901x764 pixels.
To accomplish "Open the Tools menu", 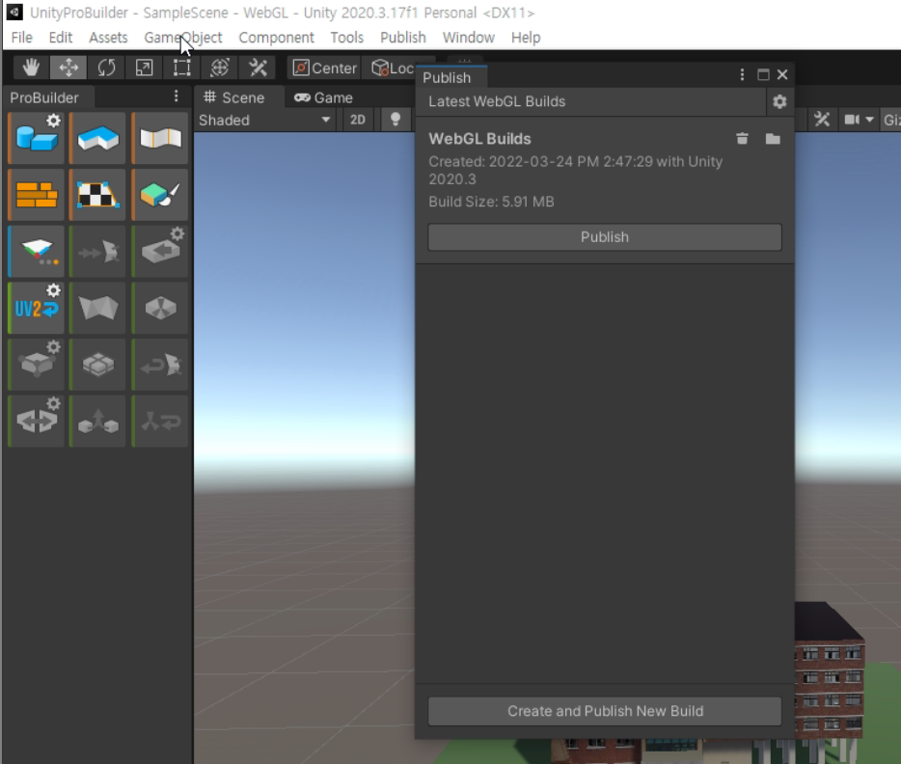I will click(x=346, y=38).
